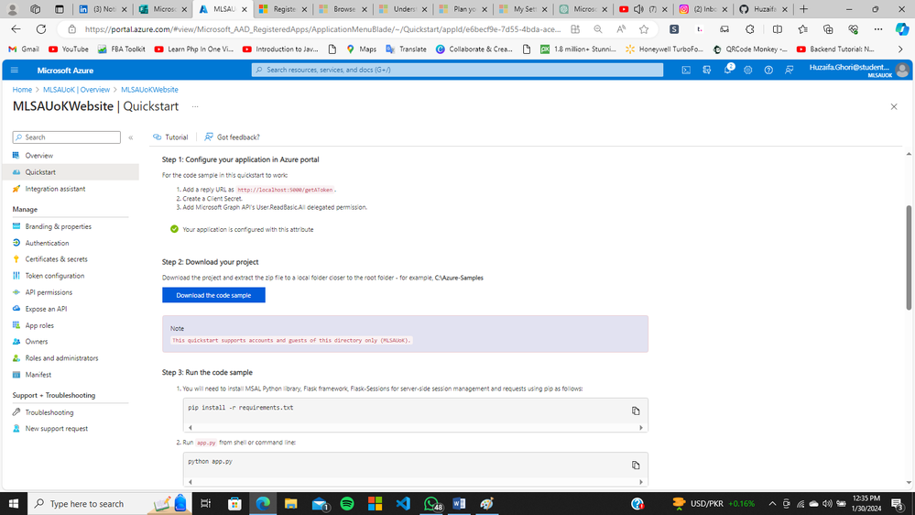Switch to the Browse tab
915x515 pixels.
(343, 9)
